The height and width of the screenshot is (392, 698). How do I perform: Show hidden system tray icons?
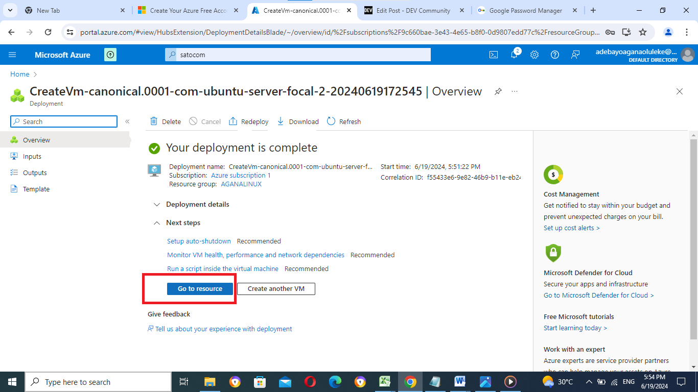click(x=589, y=382)
